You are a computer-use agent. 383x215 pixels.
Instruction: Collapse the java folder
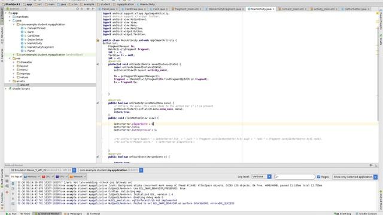pos(10,21)
